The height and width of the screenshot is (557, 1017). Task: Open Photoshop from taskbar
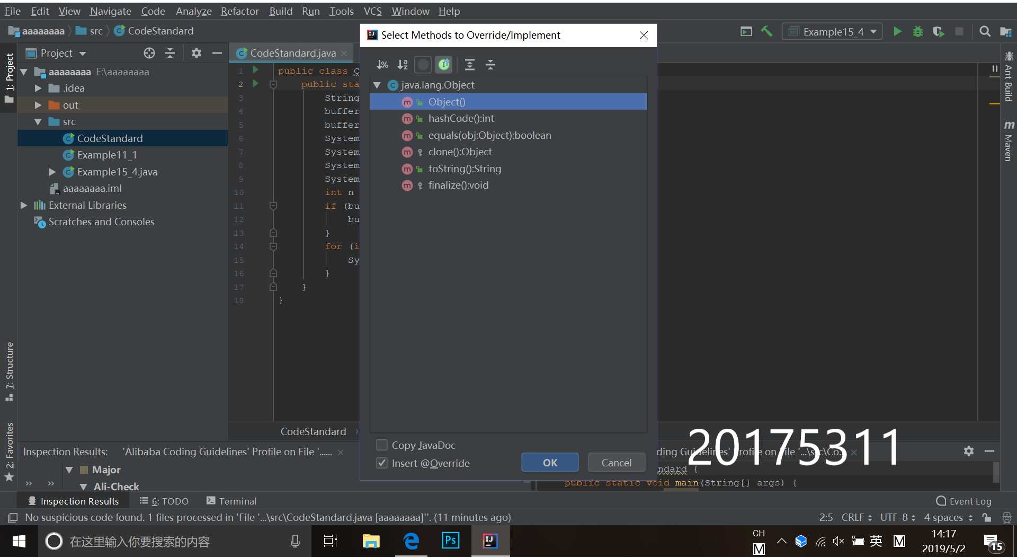pyautogui.click(x=450, y=541)
